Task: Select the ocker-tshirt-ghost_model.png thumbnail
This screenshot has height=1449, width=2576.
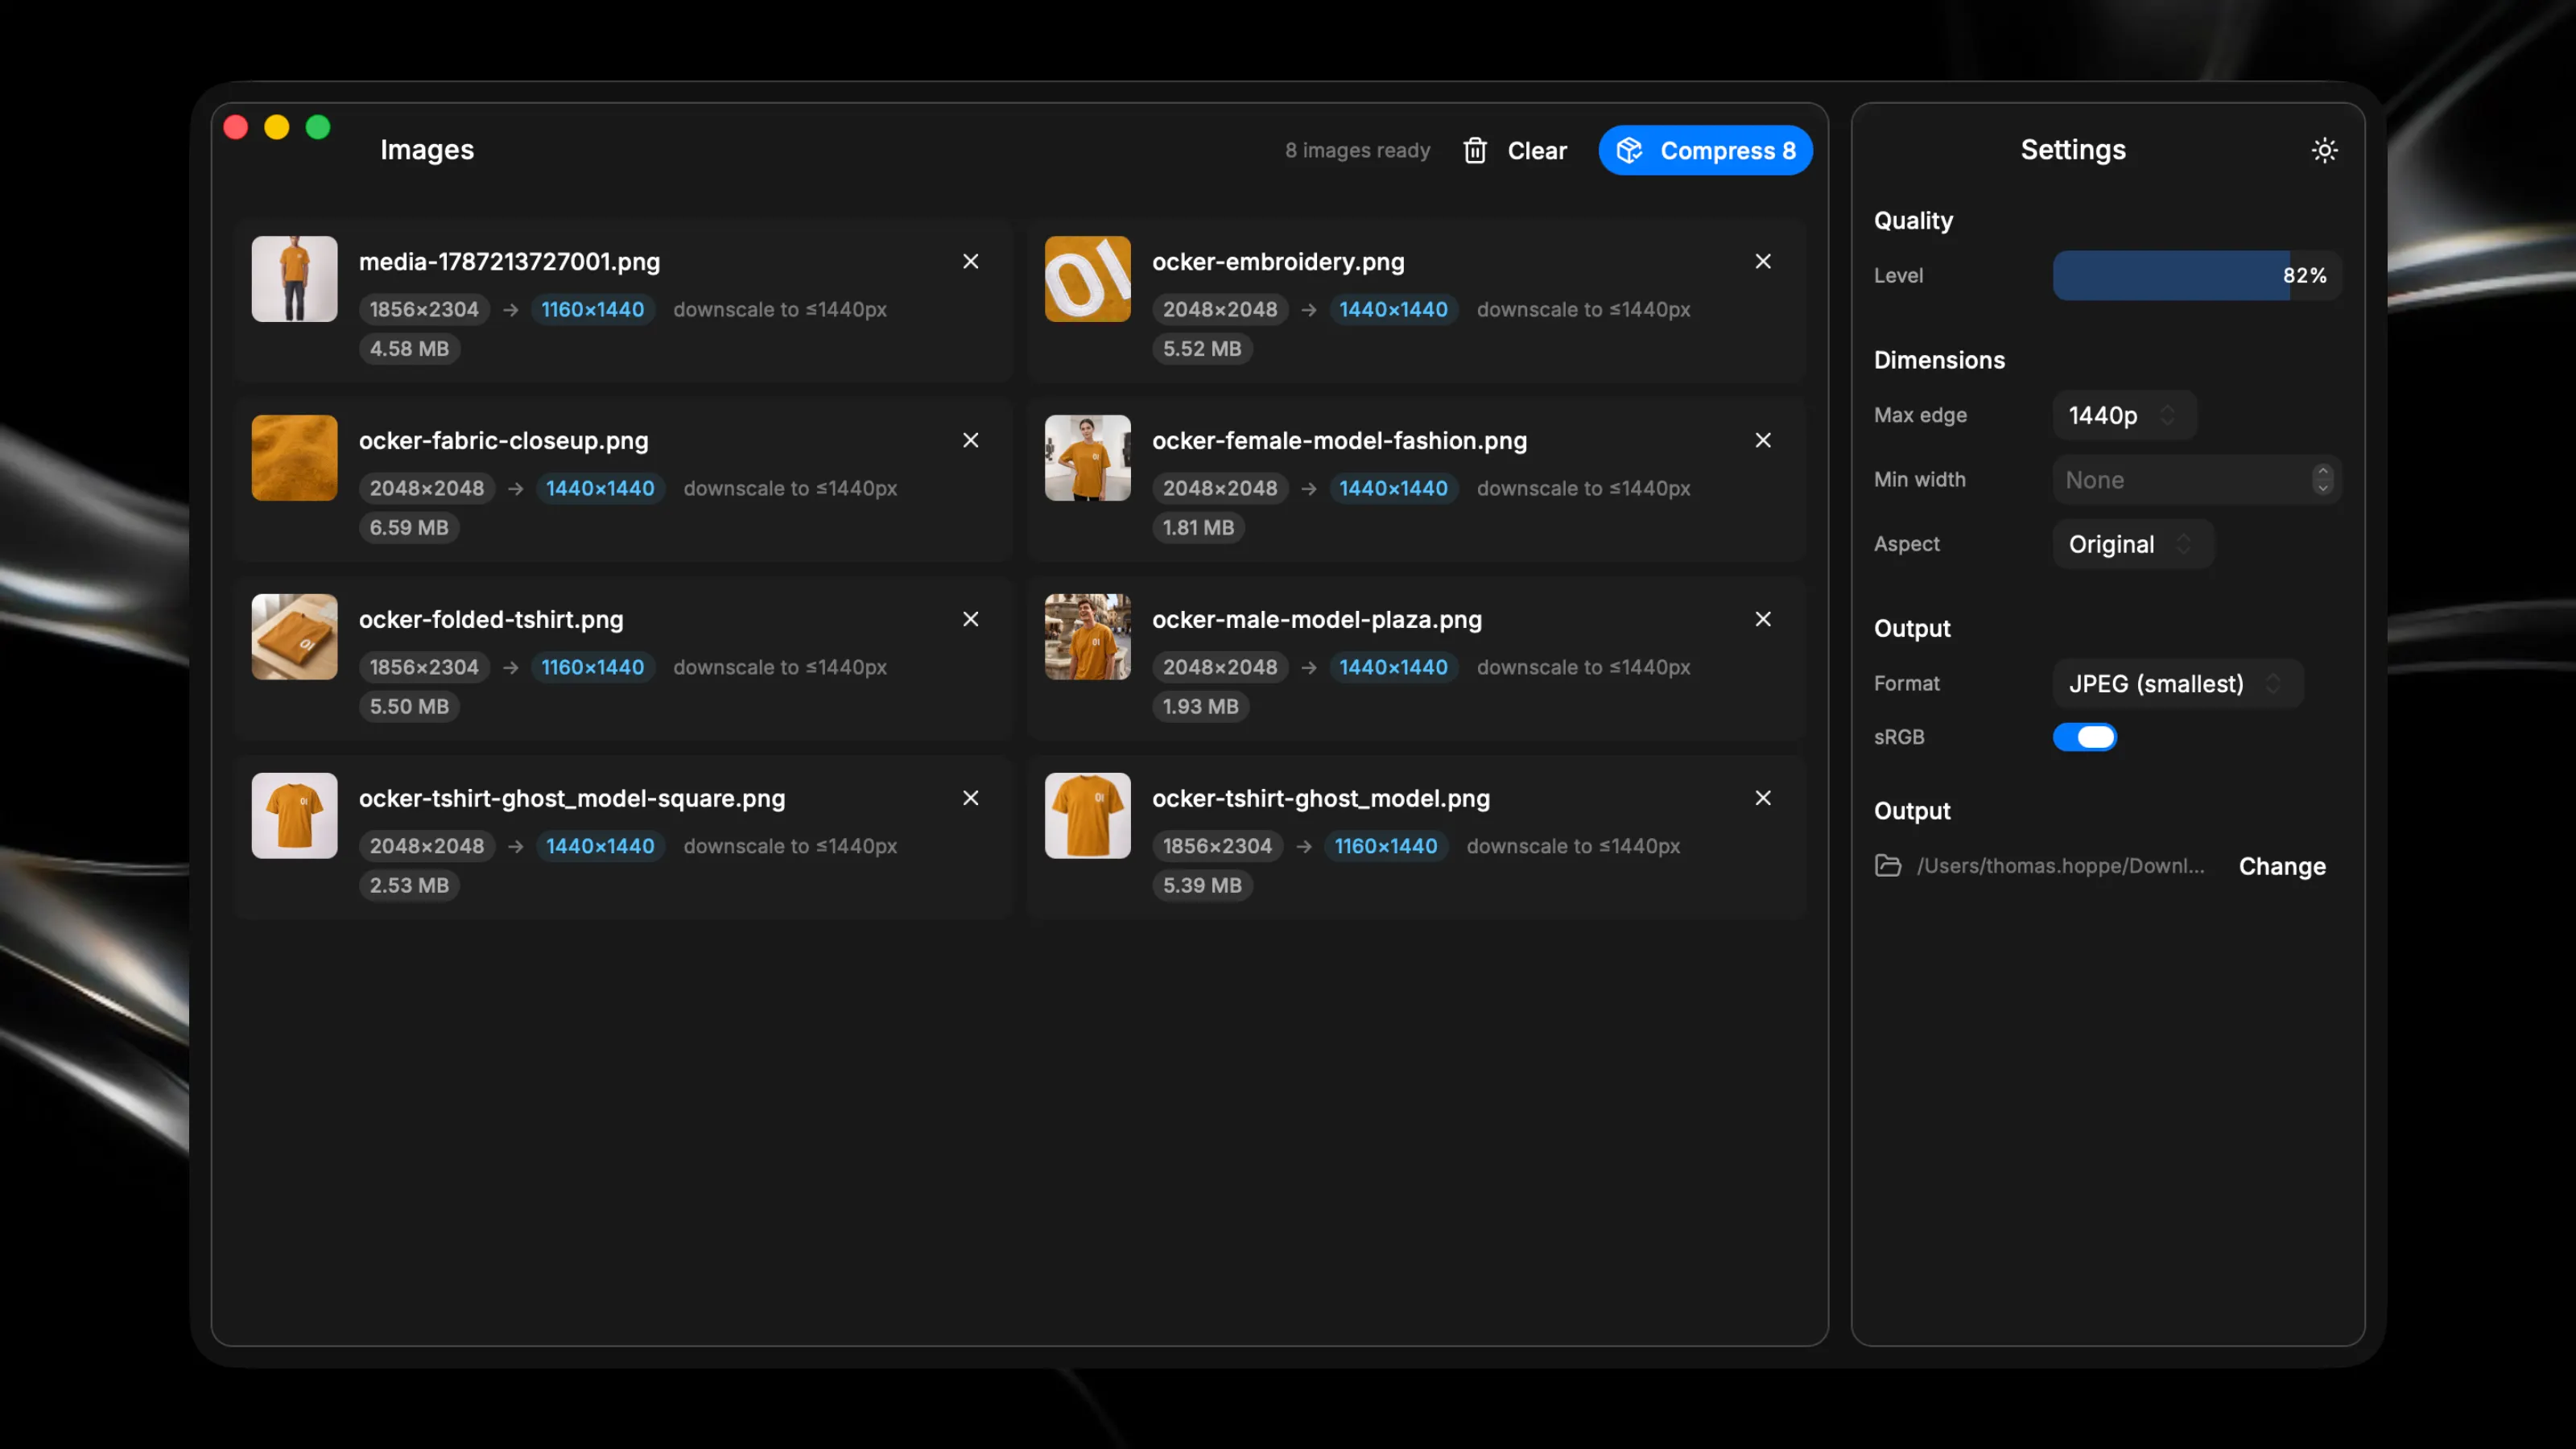Action: [1087, 816]
